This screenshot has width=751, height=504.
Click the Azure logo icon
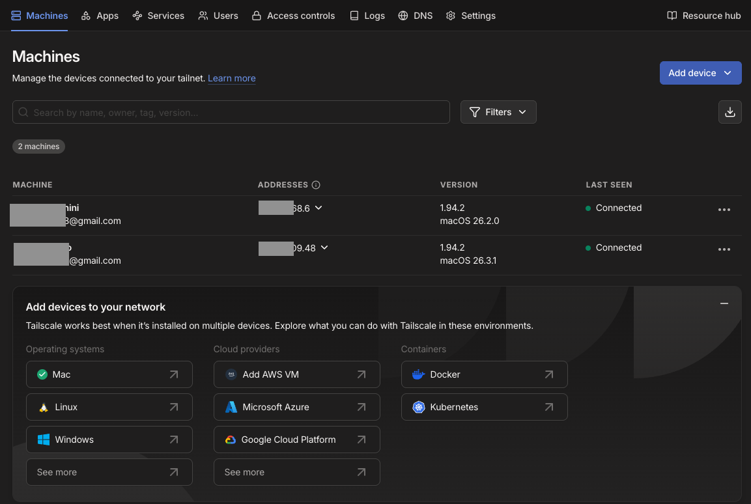tap(231, 407)
